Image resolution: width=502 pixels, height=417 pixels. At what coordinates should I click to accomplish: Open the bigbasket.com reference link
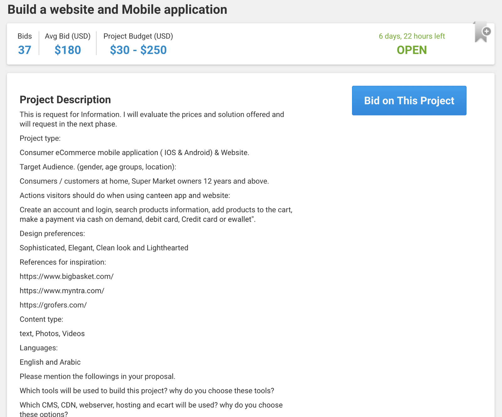coord(67,276)
